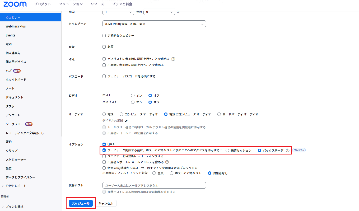Open プランと料金 in top navigation
The width and height of the screenshot is (359, 211).
pos(122,4)
